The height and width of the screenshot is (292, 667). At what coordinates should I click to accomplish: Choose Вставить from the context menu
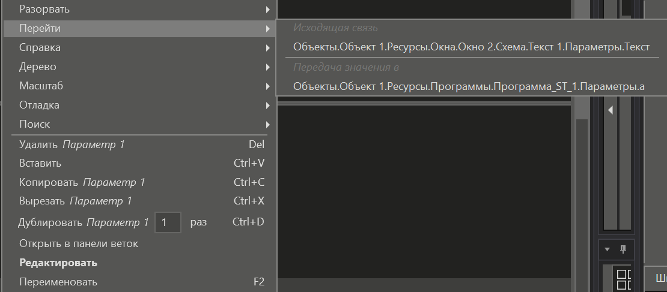pyautogui.click(x=140, y=164)
